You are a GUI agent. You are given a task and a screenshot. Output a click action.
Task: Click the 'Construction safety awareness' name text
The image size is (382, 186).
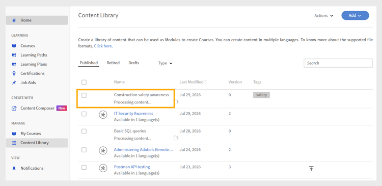(141, 95)
